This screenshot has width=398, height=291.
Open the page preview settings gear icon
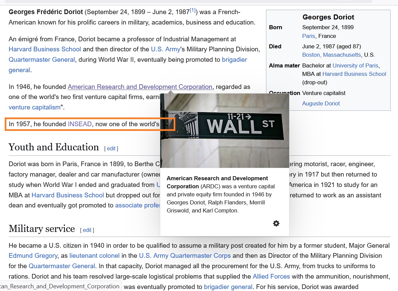pos(276,223)
